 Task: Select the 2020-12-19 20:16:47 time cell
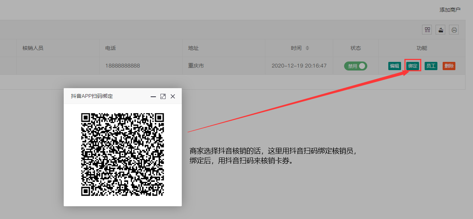[x=299, y=66]
